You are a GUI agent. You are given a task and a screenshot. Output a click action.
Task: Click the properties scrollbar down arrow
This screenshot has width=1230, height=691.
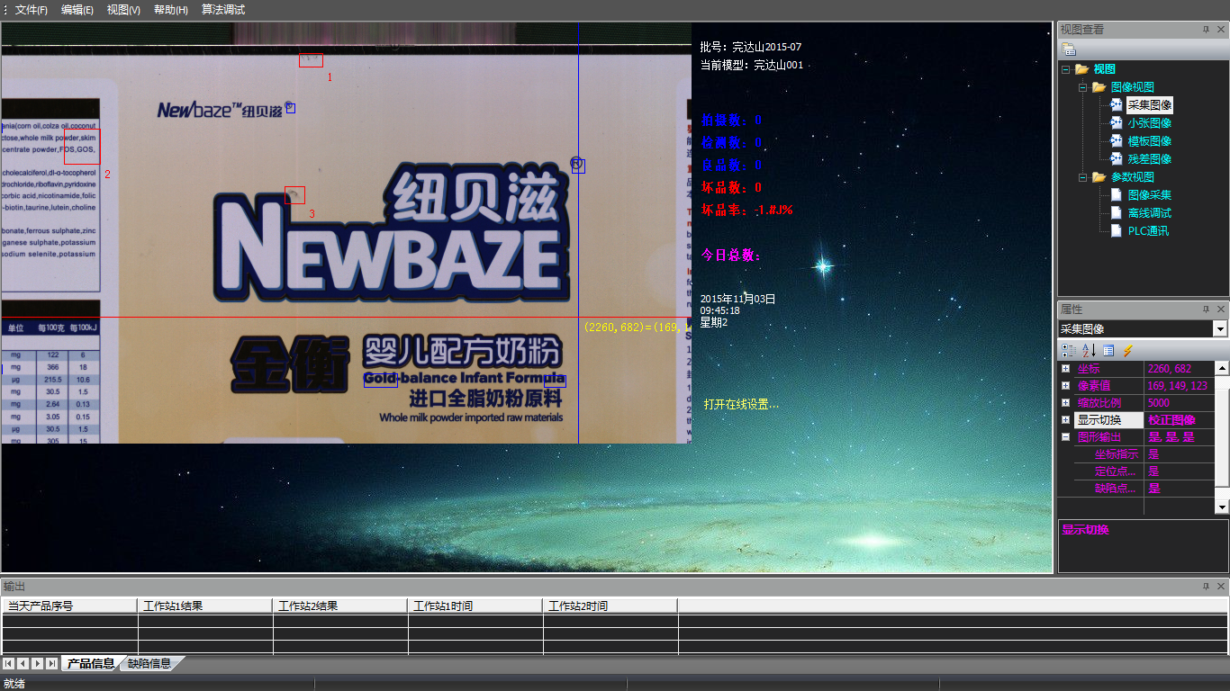tap(1222, 508)
